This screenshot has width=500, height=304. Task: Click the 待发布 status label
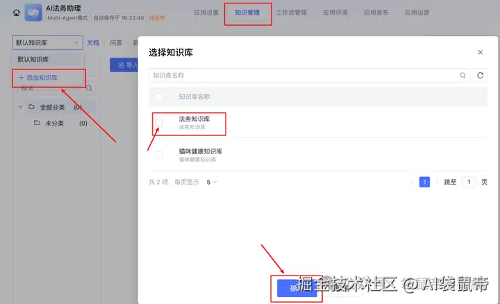point(157,18)
